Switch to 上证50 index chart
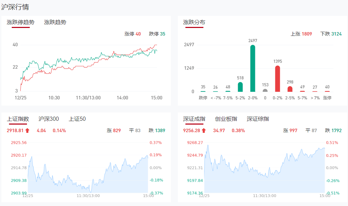The image size is (348, 206). tap(77, 119)
